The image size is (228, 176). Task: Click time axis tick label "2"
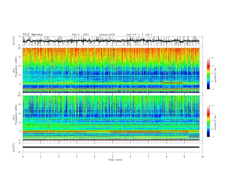[x=59, y=157]
